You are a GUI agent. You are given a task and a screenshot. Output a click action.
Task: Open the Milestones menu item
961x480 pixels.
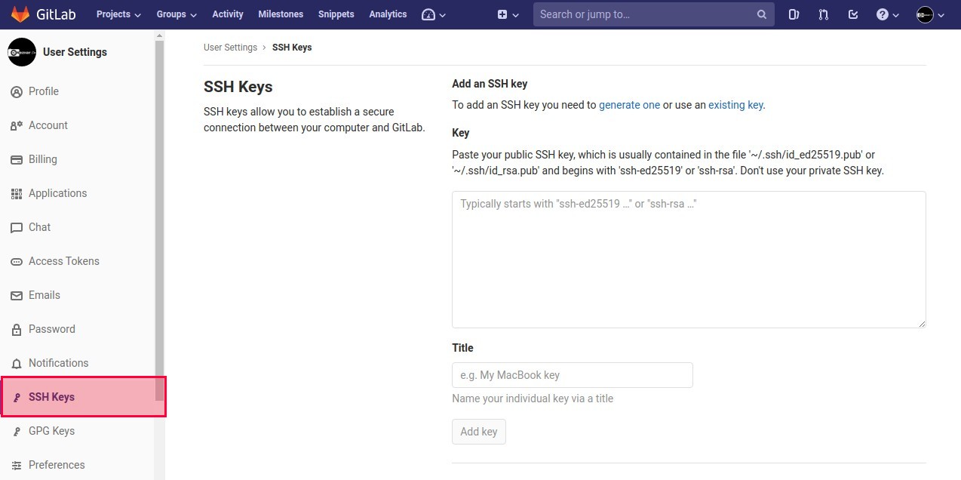(281, 14)
